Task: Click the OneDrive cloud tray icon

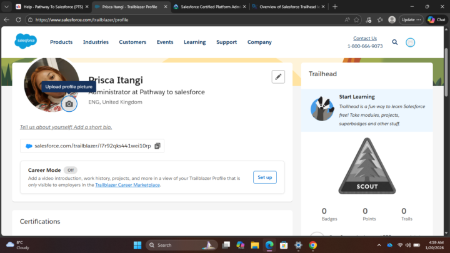Action: coord(389,246)
